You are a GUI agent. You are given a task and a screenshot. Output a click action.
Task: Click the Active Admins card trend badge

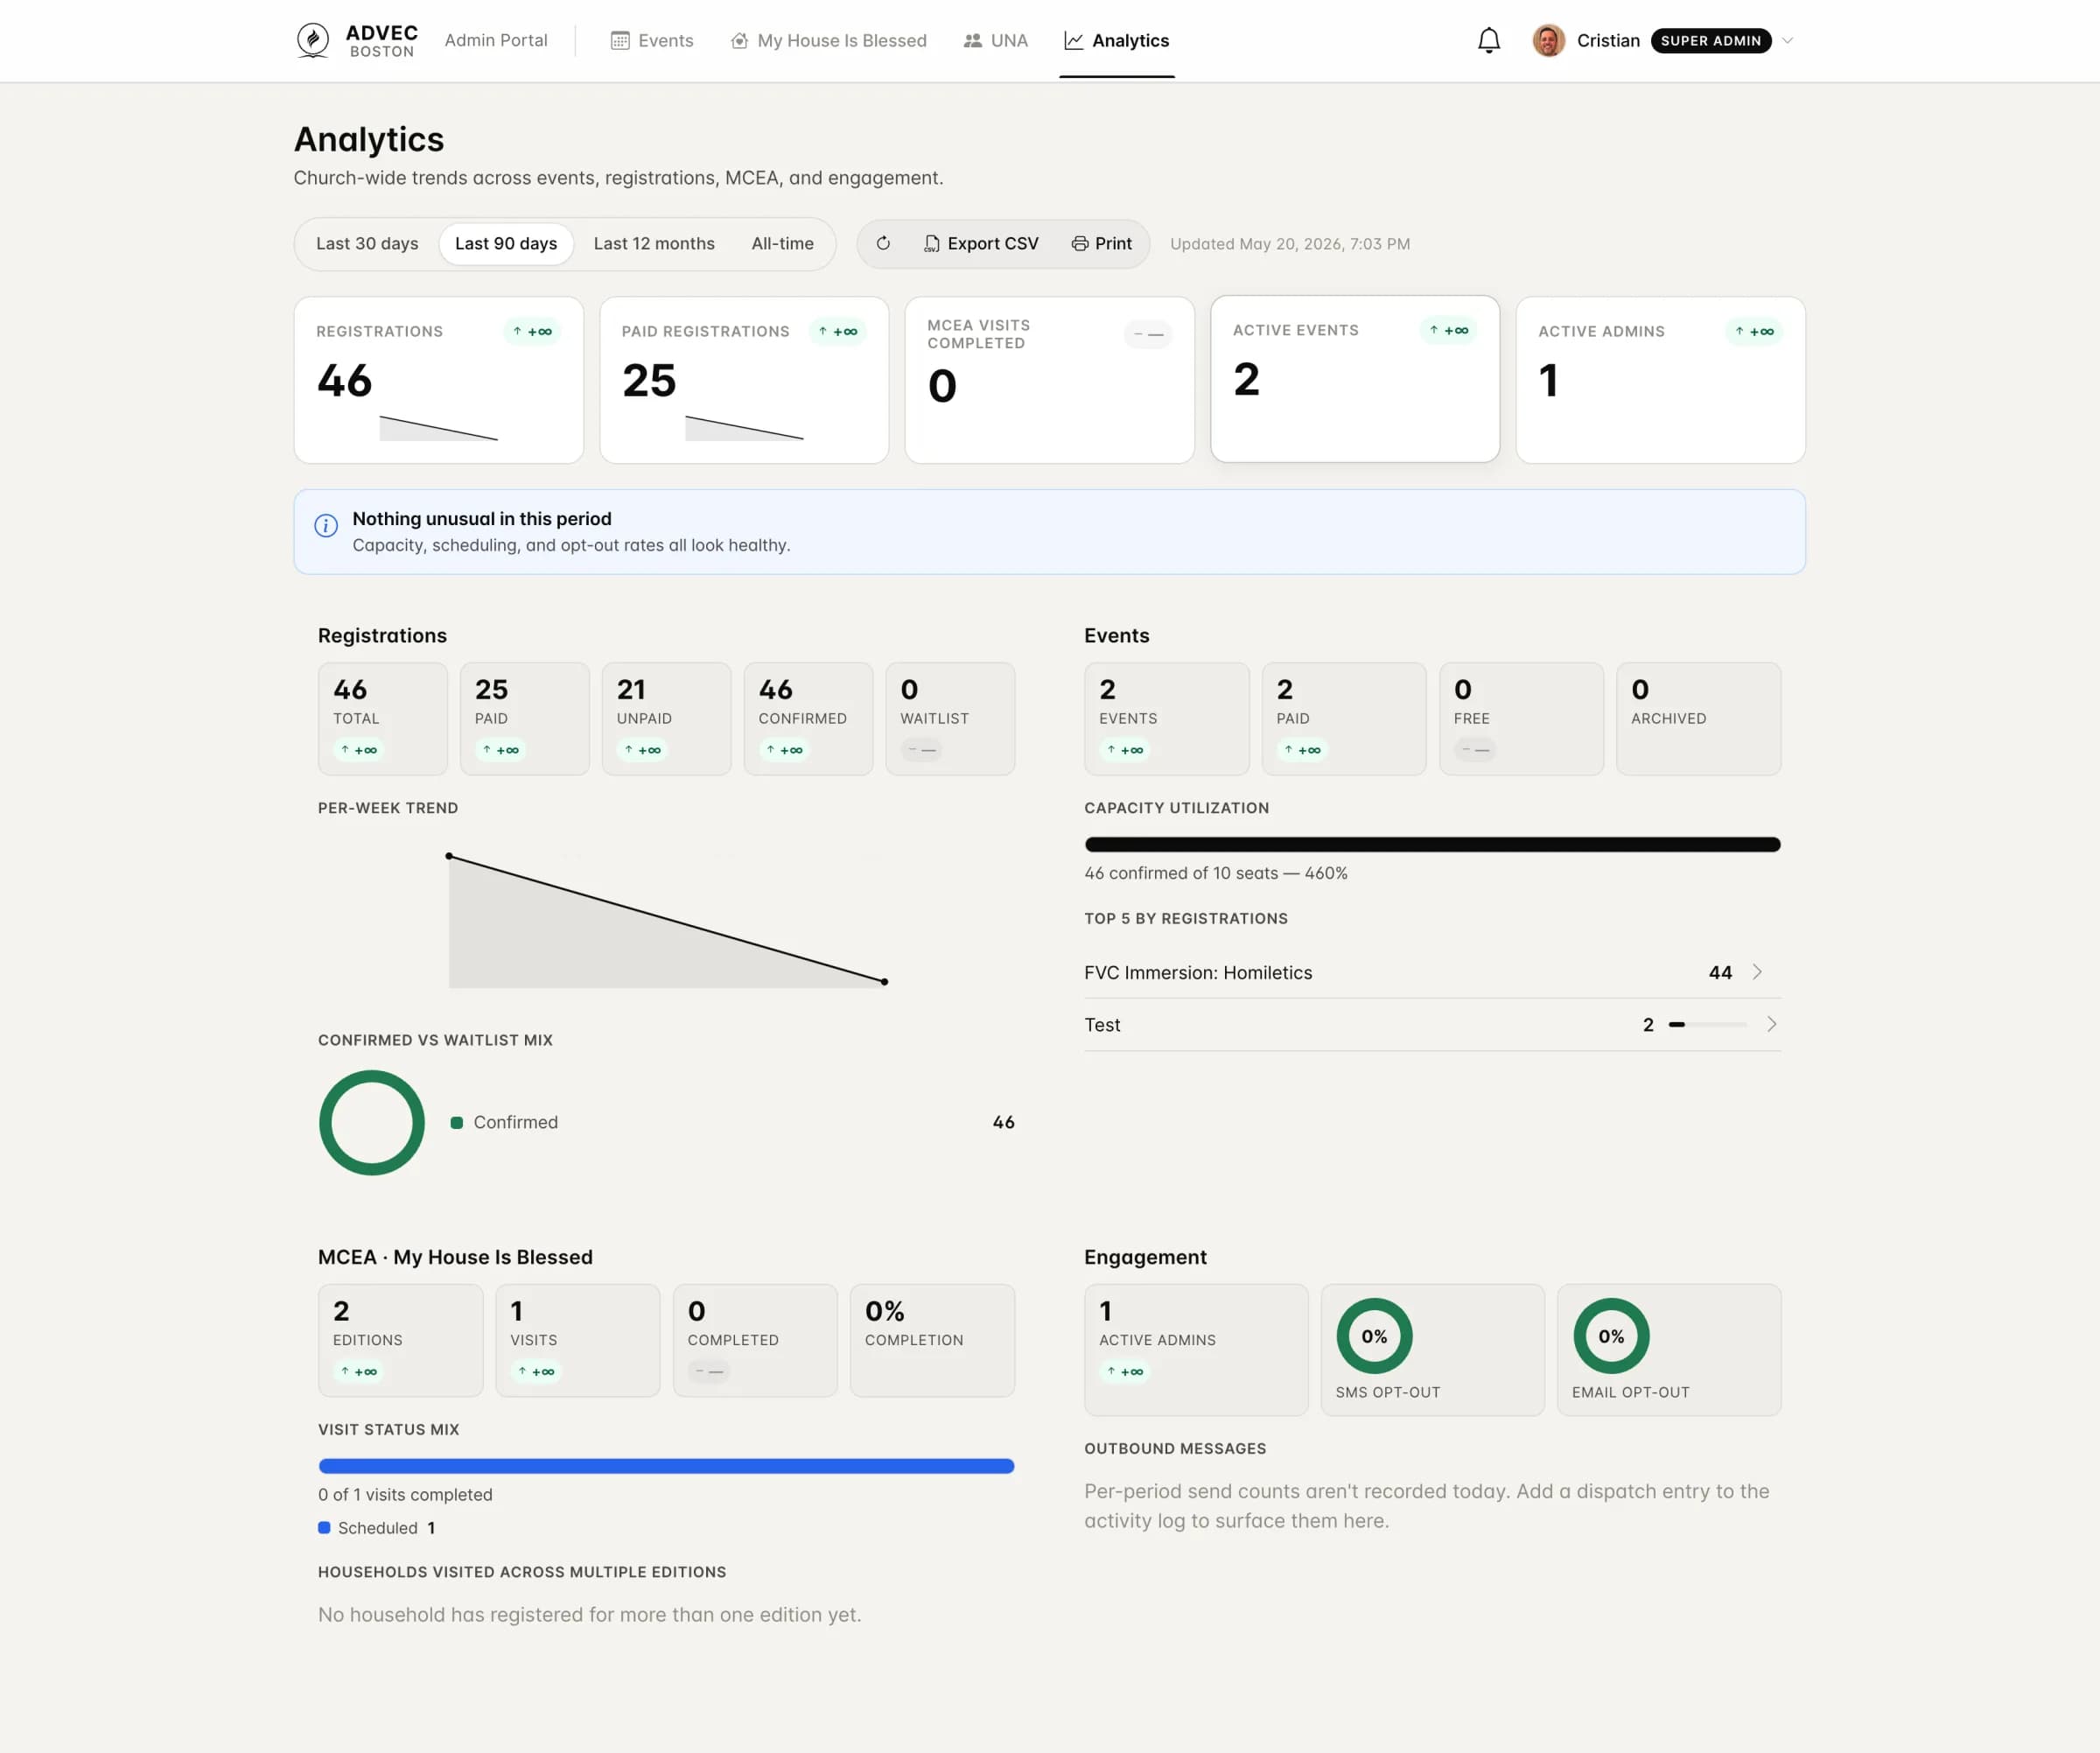click(x=1754, y=331)
